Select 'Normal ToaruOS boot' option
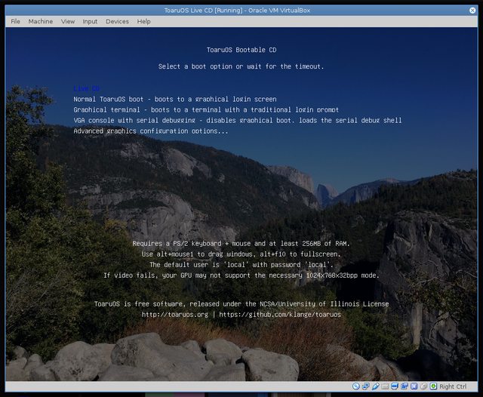Screen dimensions: 483x397 (x=175, y=99)
